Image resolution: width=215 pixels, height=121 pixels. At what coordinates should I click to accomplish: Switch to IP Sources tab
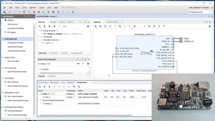[x=53, y=53]
